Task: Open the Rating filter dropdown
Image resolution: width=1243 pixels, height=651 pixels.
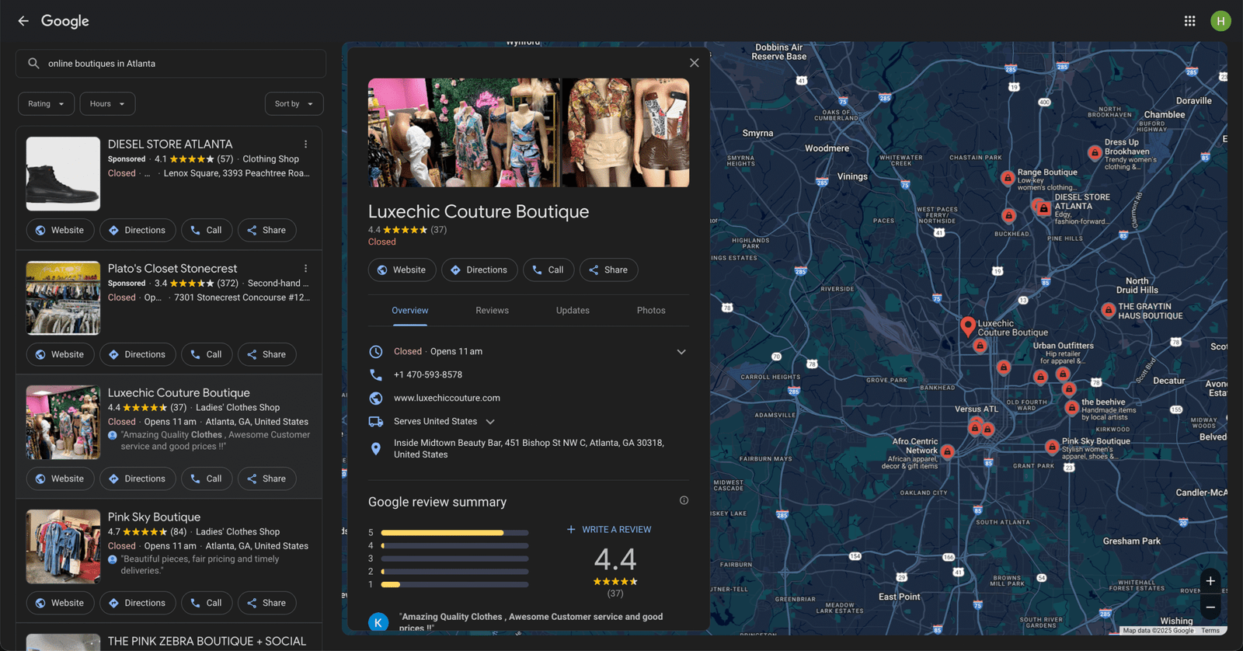Action: (47, 104)
